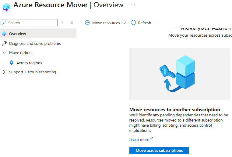Click the Overview cube icon in sidebar

click(5, 34)
